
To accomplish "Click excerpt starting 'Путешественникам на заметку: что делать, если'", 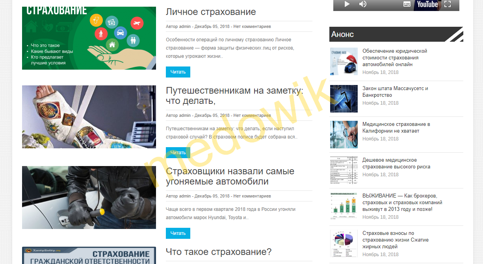I will click(232, 133).
